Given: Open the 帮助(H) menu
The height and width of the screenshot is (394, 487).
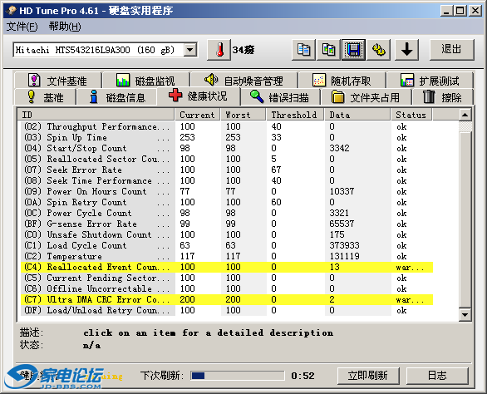Looking at the screenshot, I should tap(65, 27).
